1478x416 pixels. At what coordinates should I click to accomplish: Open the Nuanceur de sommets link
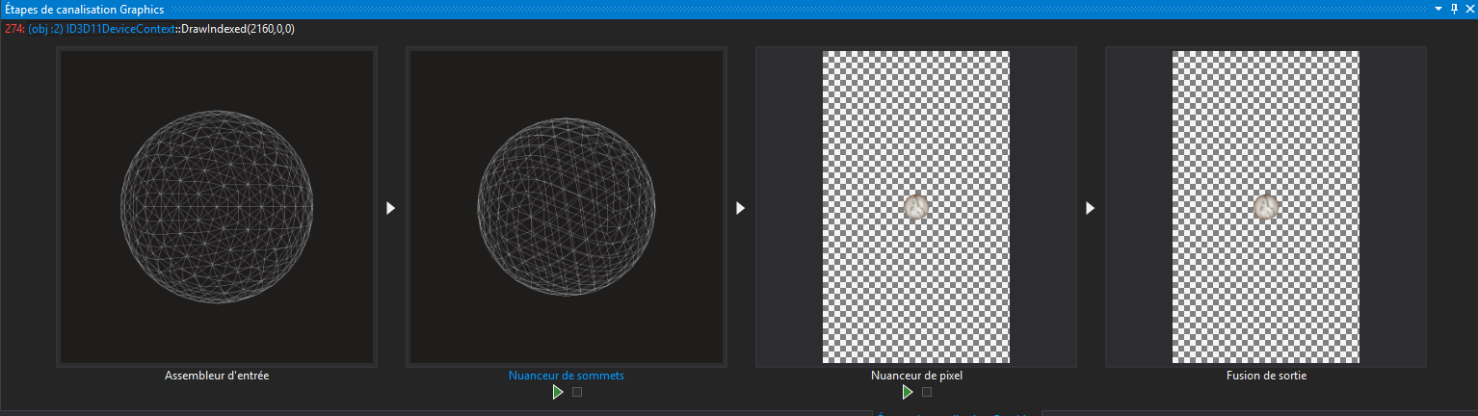coord(566,376)
